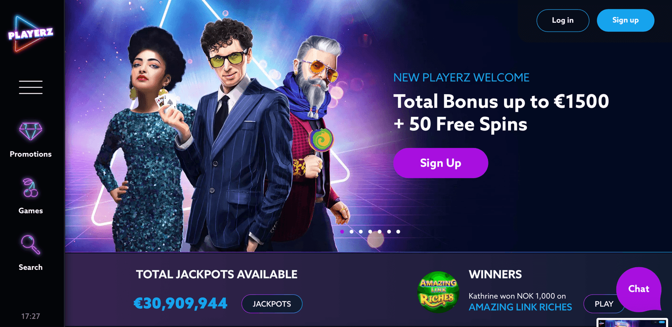Viewport: 672px width, 327px height.
Task: Click the PLAY button beside winners
Action: (x=604, y=304)
